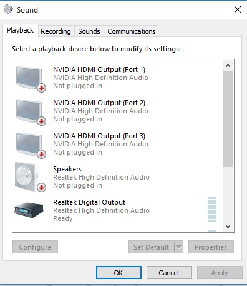Select the Realtek Digital Output device name
247x286 pixels.
click(x=89, y=202)
